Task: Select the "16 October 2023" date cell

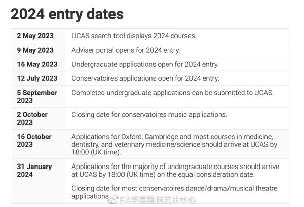Action: [x=34, y=140]
